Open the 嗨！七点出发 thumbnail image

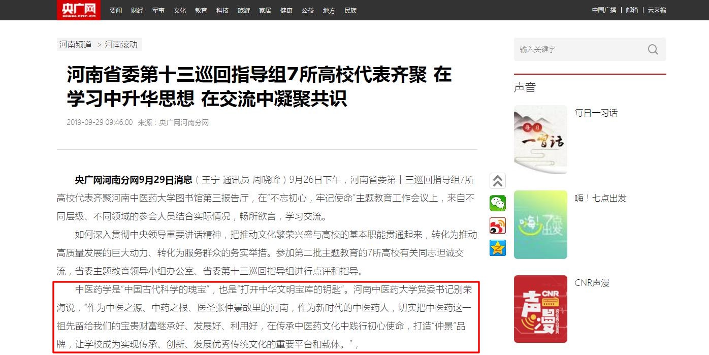tap(540, 224)
